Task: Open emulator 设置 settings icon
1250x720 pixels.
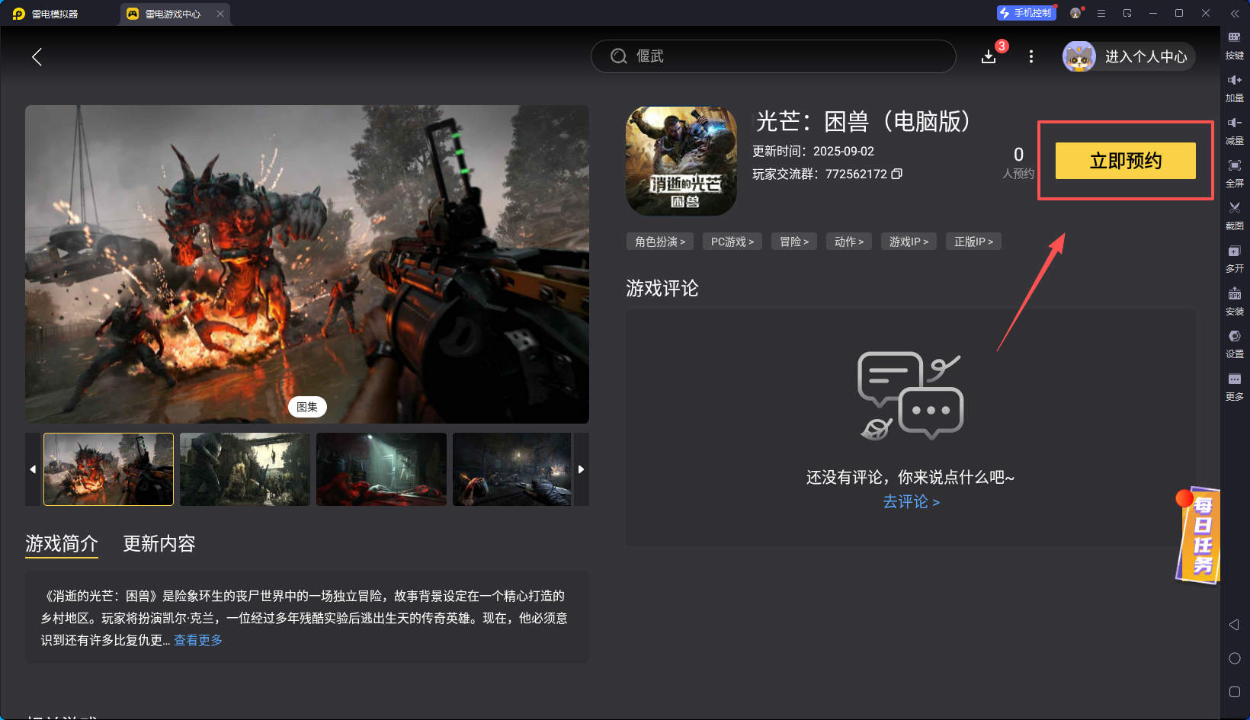Action: 1235,344
